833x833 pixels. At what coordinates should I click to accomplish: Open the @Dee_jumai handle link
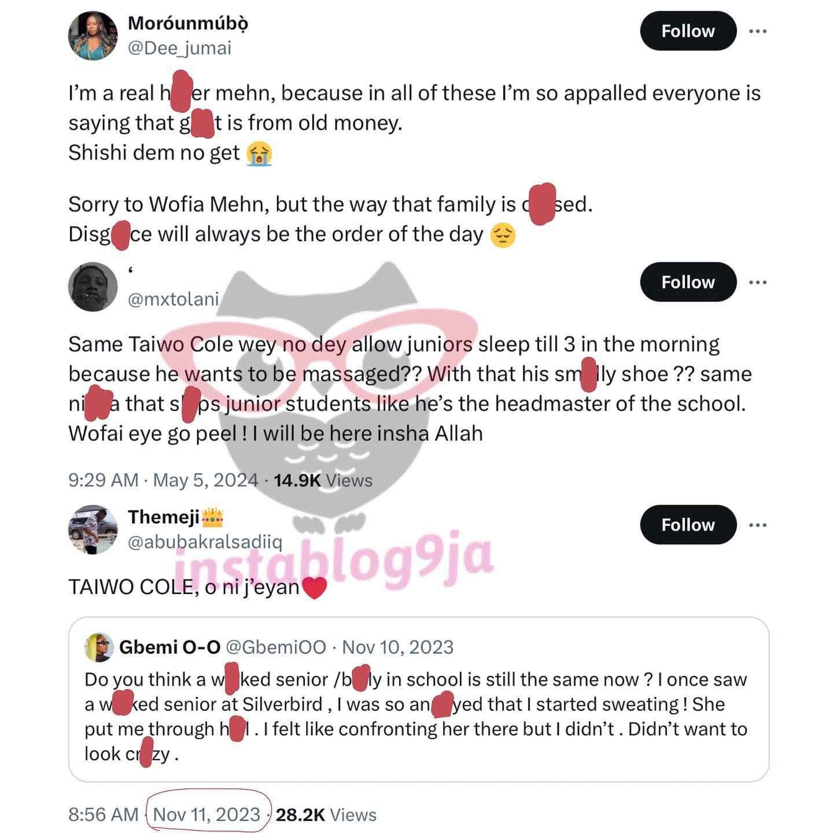(179, 47)
